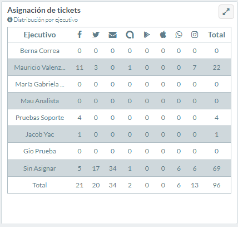Select the Ejecutivo column header
Viewport: 238px width, 227px height.
pyautogui.click(x=39, y=35)
